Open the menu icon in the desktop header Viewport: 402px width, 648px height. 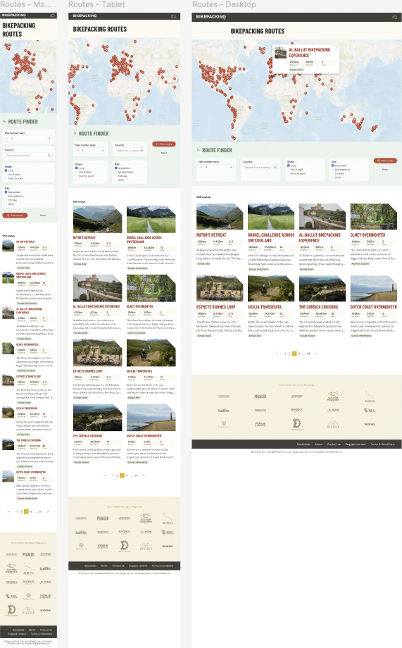pos(394,17)
